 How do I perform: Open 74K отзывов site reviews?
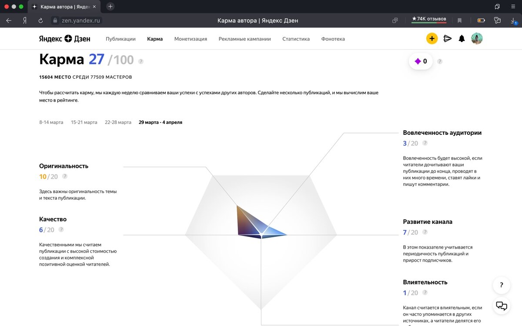(429, 20)
